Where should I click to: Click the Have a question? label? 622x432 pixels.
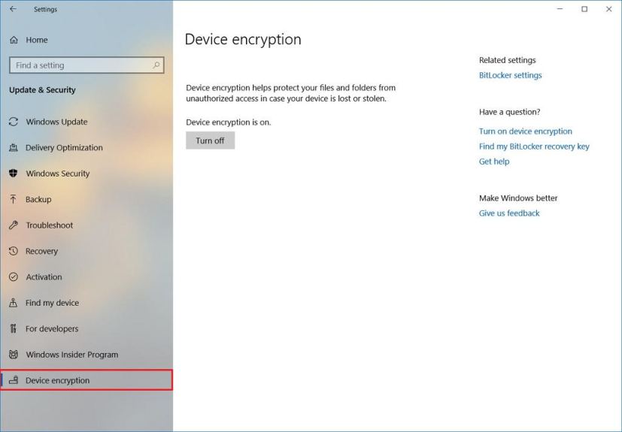(509, 112)
